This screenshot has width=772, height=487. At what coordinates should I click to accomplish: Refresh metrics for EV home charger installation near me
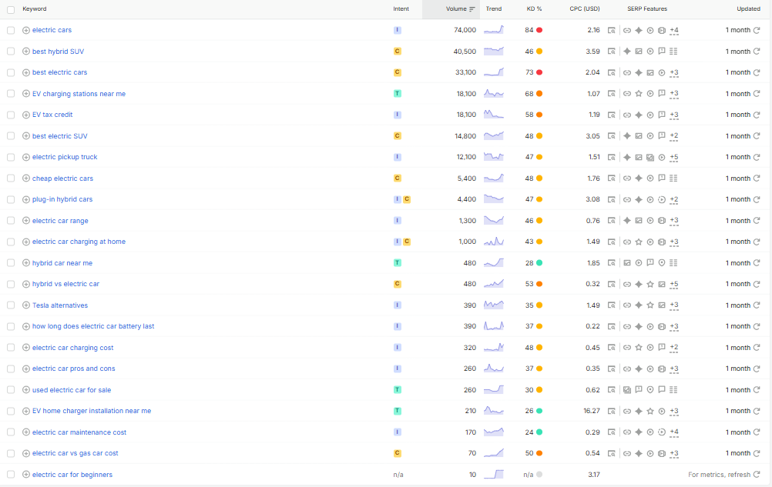pyautogui.click(x=757, y=411)
